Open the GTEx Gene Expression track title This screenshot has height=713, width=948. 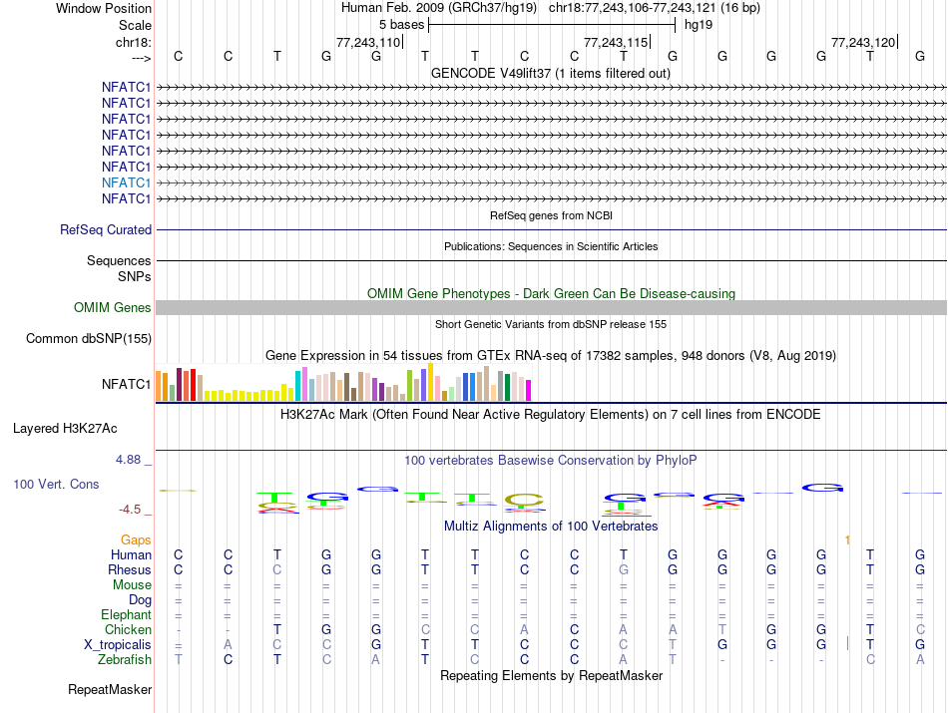click(x=551, y=355)
